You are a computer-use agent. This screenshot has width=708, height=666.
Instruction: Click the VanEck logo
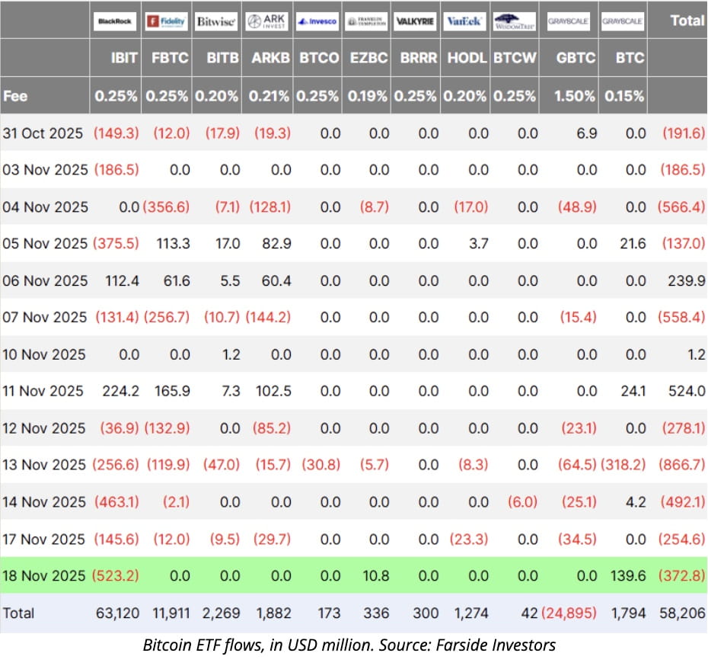(x=464, y=21)
